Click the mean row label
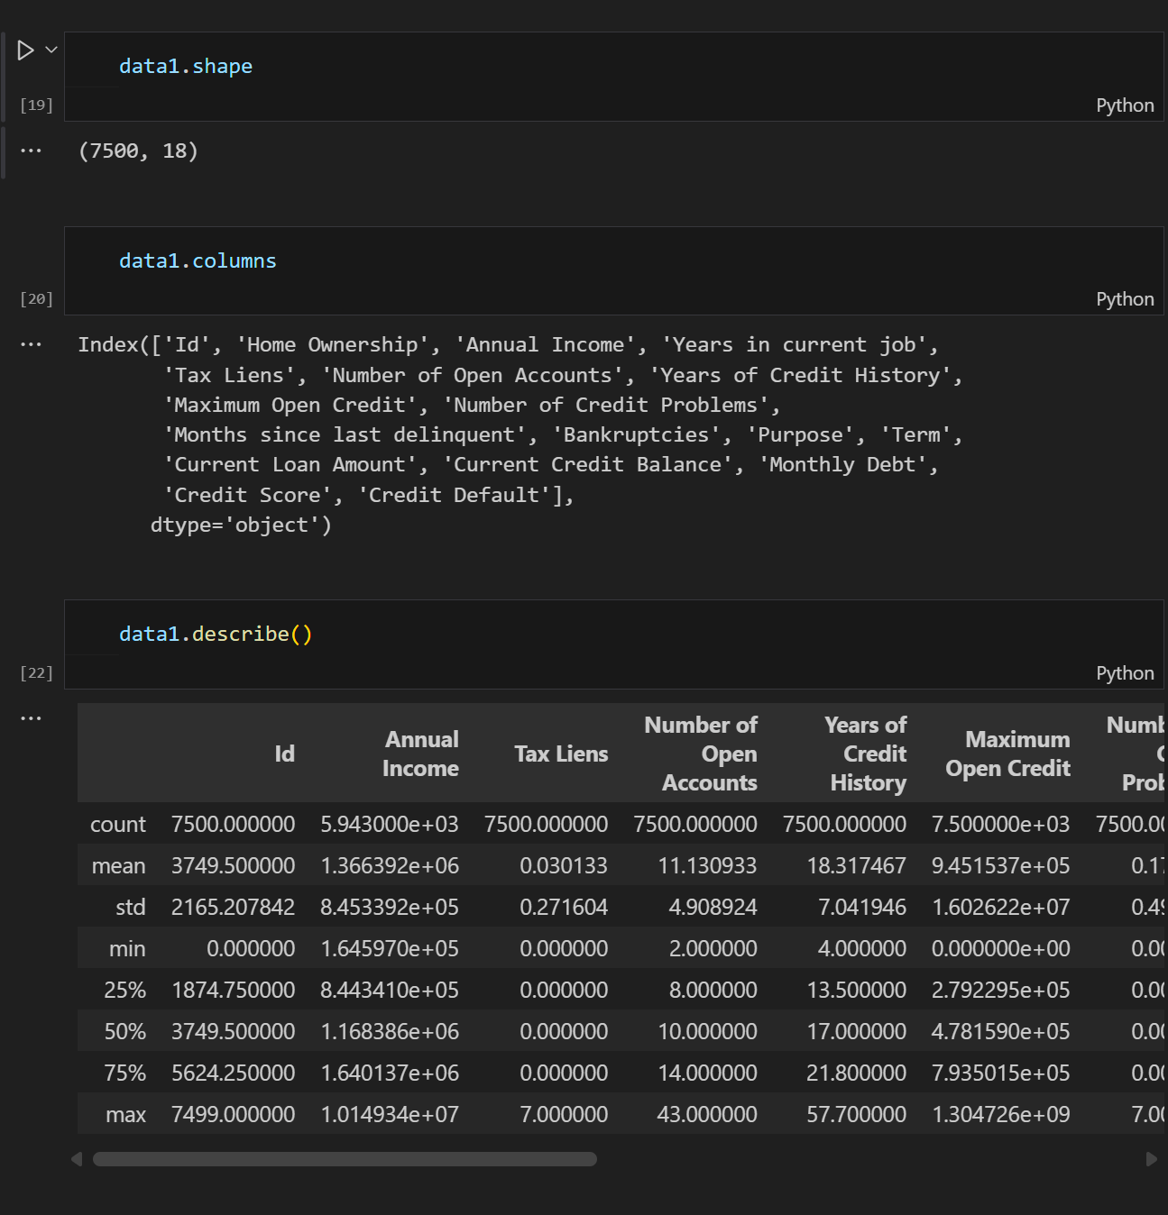 pos(118,866)
